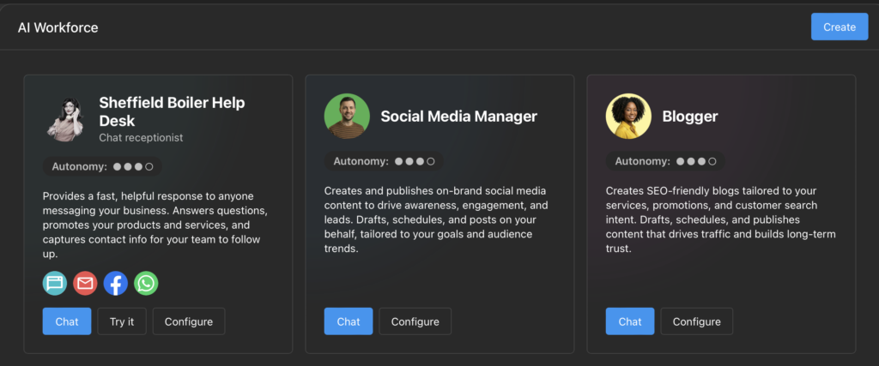Viewport: 879px width, 366px height.
Task: Chat with Sheffield Boiler Help Desk
Action: pos(67,321)
